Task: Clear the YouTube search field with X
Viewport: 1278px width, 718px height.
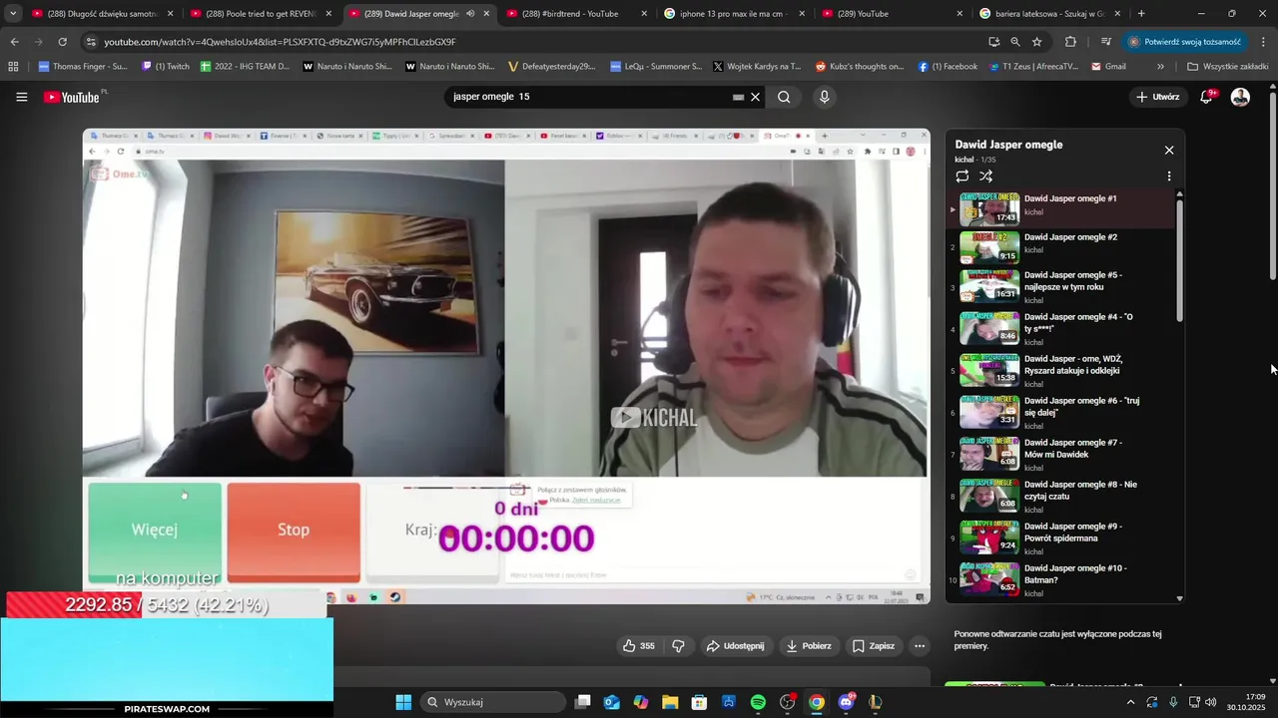Action: (x=756, y=97)
